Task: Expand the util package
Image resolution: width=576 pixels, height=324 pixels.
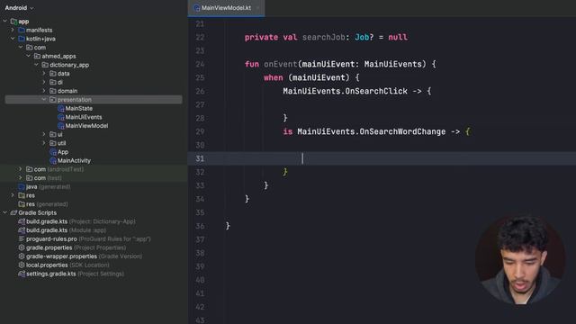Action: tap(44, 143)
